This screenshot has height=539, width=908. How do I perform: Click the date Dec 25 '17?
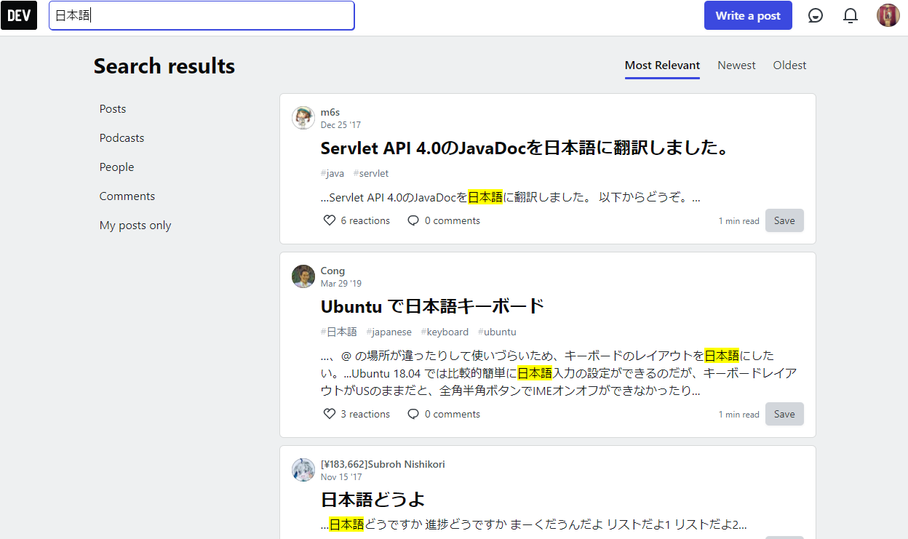click(x=340, y=125)
